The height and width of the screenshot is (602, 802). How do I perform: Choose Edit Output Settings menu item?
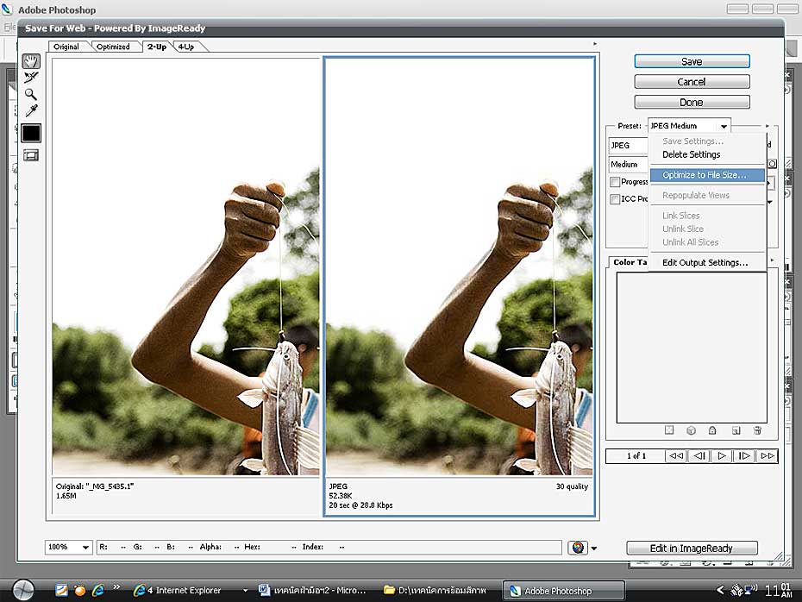coord(707,262)
